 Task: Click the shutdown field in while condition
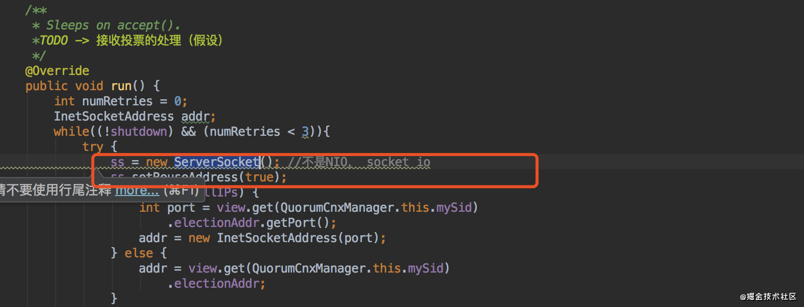(139, 132)
